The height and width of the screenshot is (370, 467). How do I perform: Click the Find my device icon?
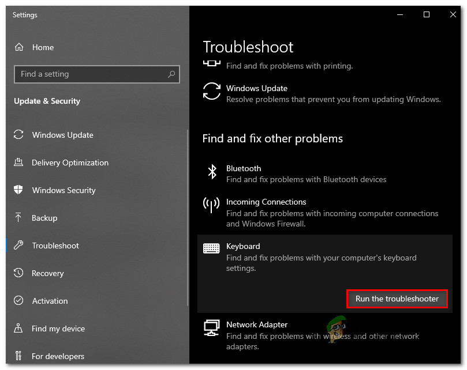pyautogui.click(x=18, y=328)
